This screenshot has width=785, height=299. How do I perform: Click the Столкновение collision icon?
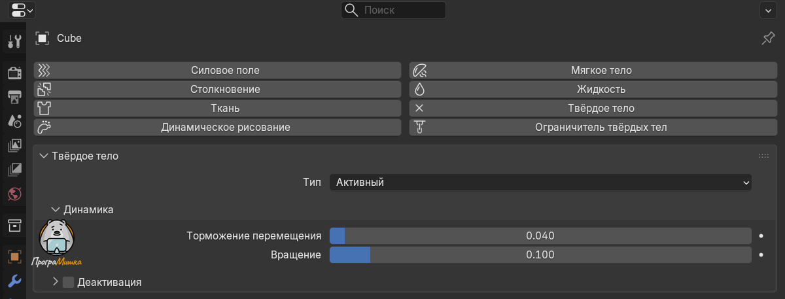(43, 90)
